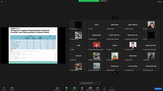Select Ali Syahbana's photo tile
Screen dimensions: 163x91
(115, 56)
